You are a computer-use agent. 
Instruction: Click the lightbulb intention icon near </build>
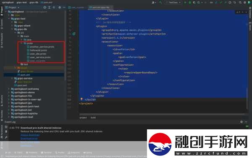pos(81,99)
